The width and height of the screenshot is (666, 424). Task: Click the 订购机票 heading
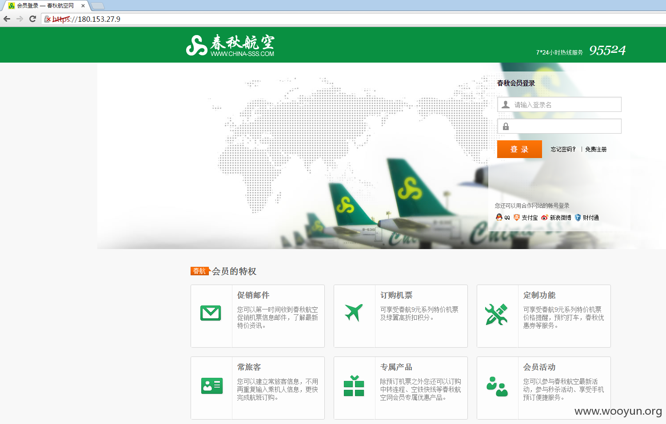[x=396, y=295]
